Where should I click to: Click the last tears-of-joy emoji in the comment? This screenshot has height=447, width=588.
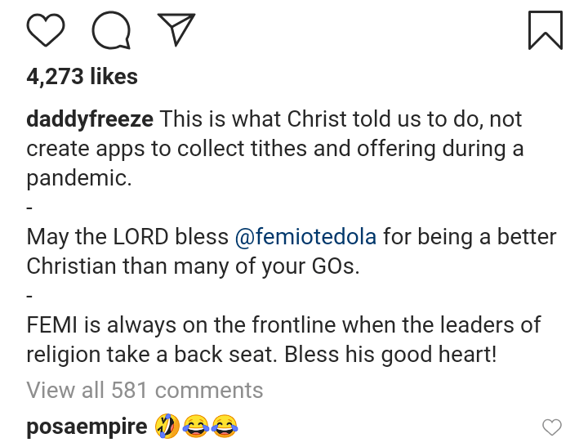[x=225, y=426]
